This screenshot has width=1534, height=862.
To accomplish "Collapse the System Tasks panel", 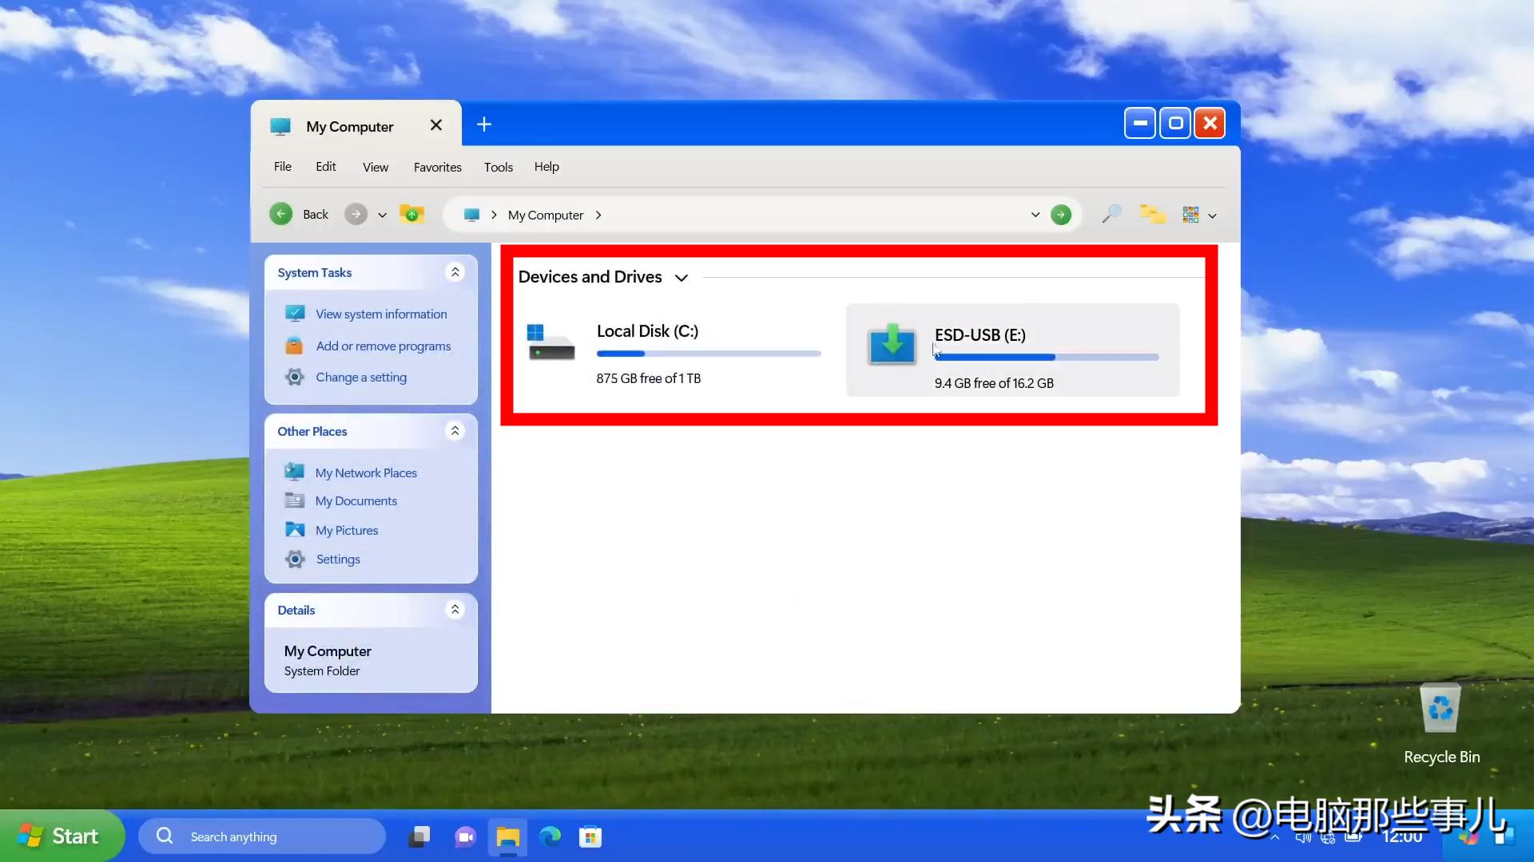I will point(455,271).
